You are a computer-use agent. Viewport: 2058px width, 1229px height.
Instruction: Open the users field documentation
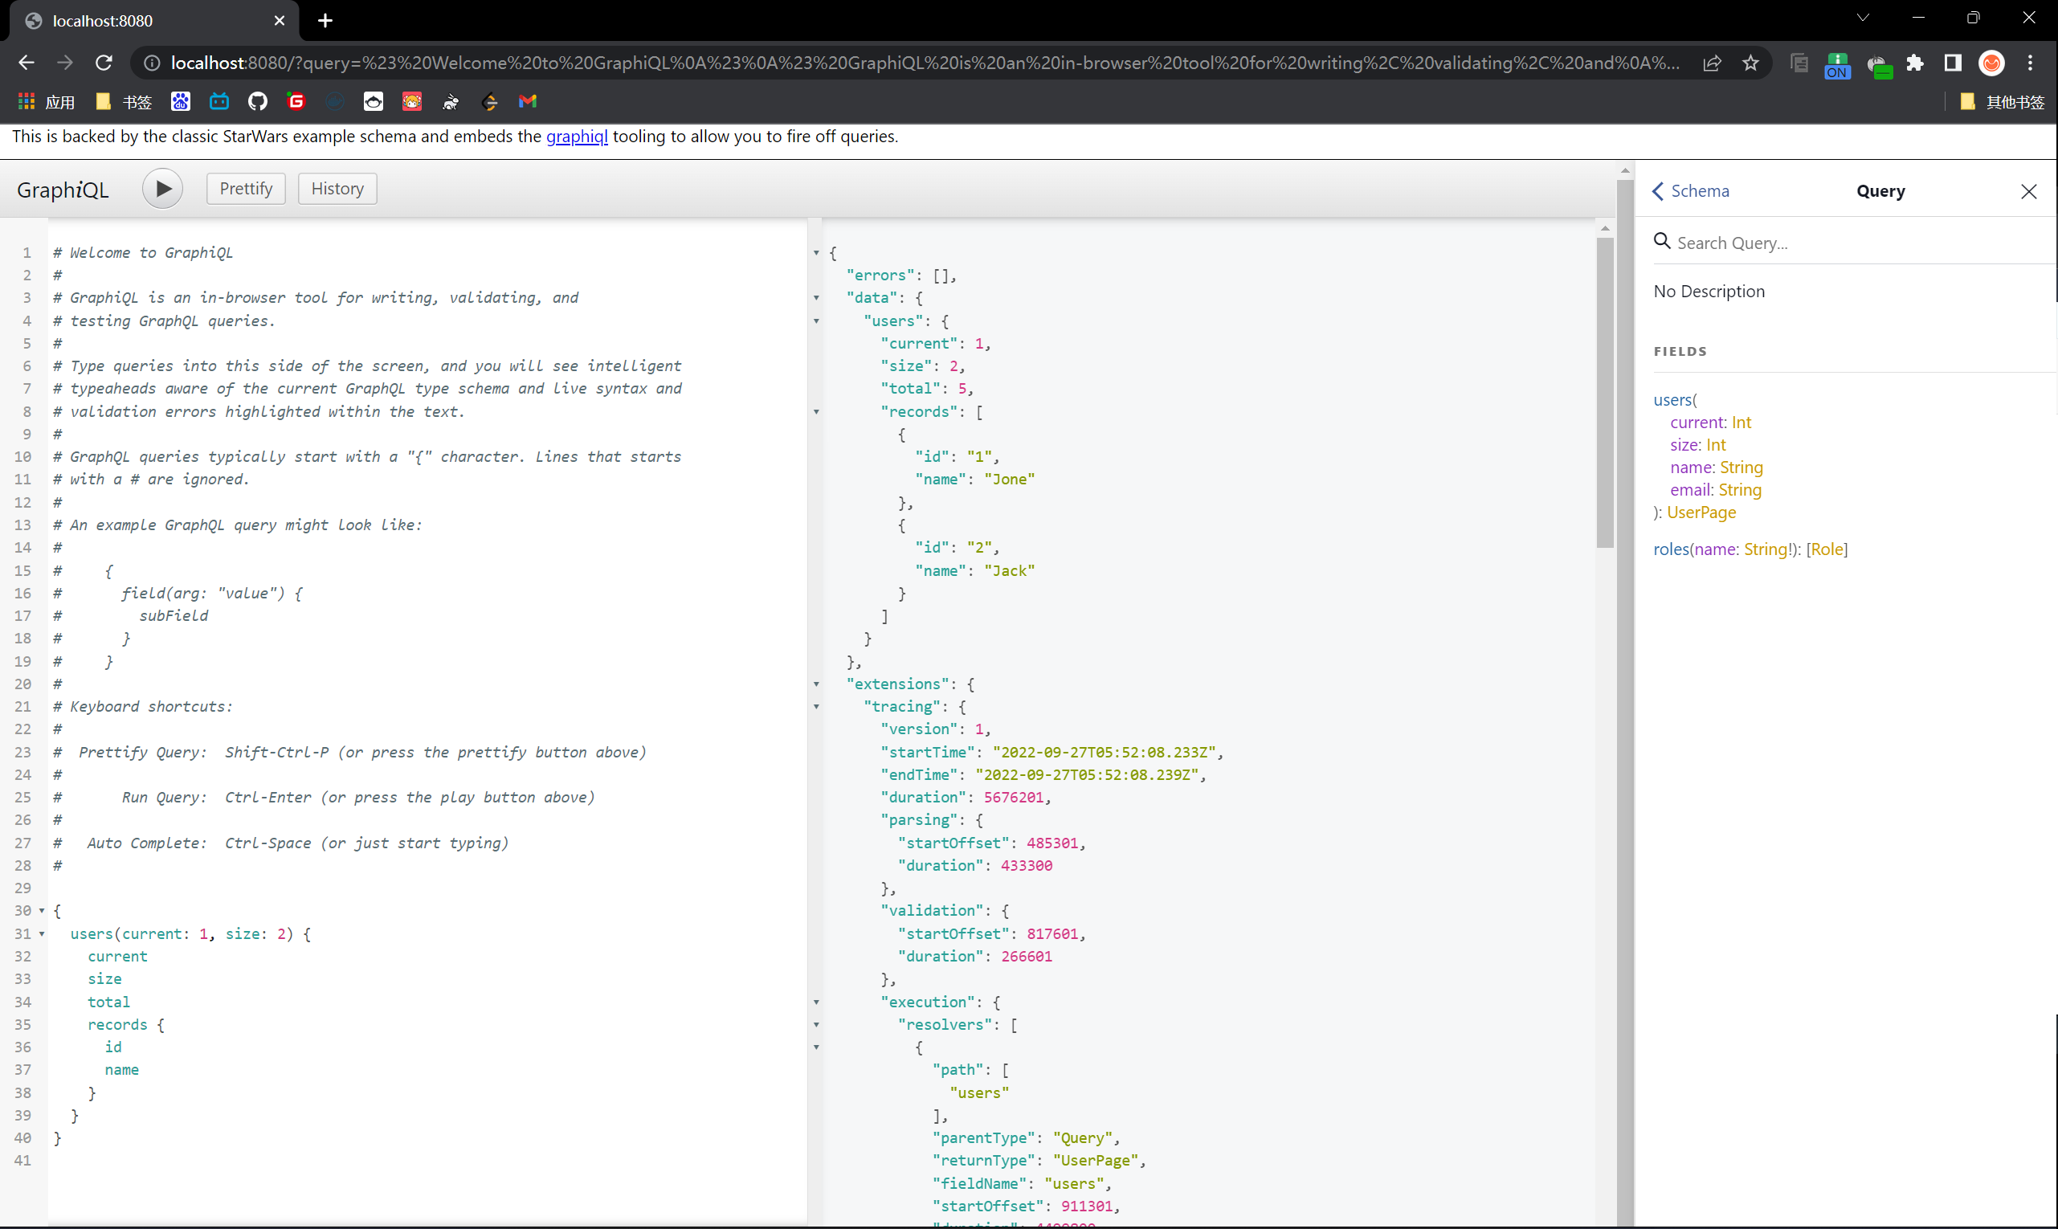click(1672, 400)
